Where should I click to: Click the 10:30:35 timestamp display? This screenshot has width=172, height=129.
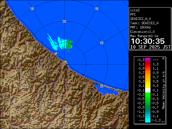click(x=147, y=41)
